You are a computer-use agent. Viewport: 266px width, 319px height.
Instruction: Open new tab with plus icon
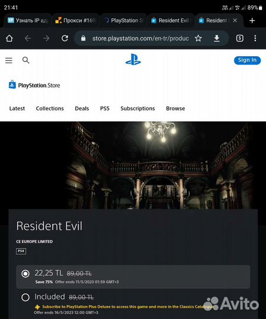[x=252, y=21]
